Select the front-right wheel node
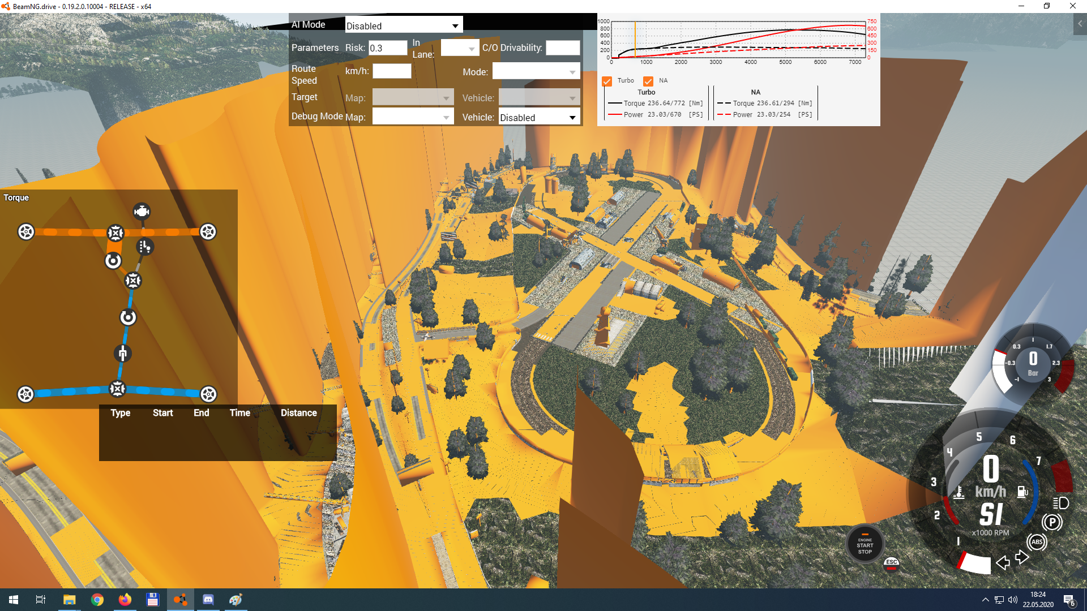 [208, 232]
